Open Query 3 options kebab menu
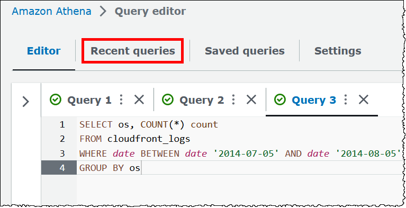 pos(346,100)
